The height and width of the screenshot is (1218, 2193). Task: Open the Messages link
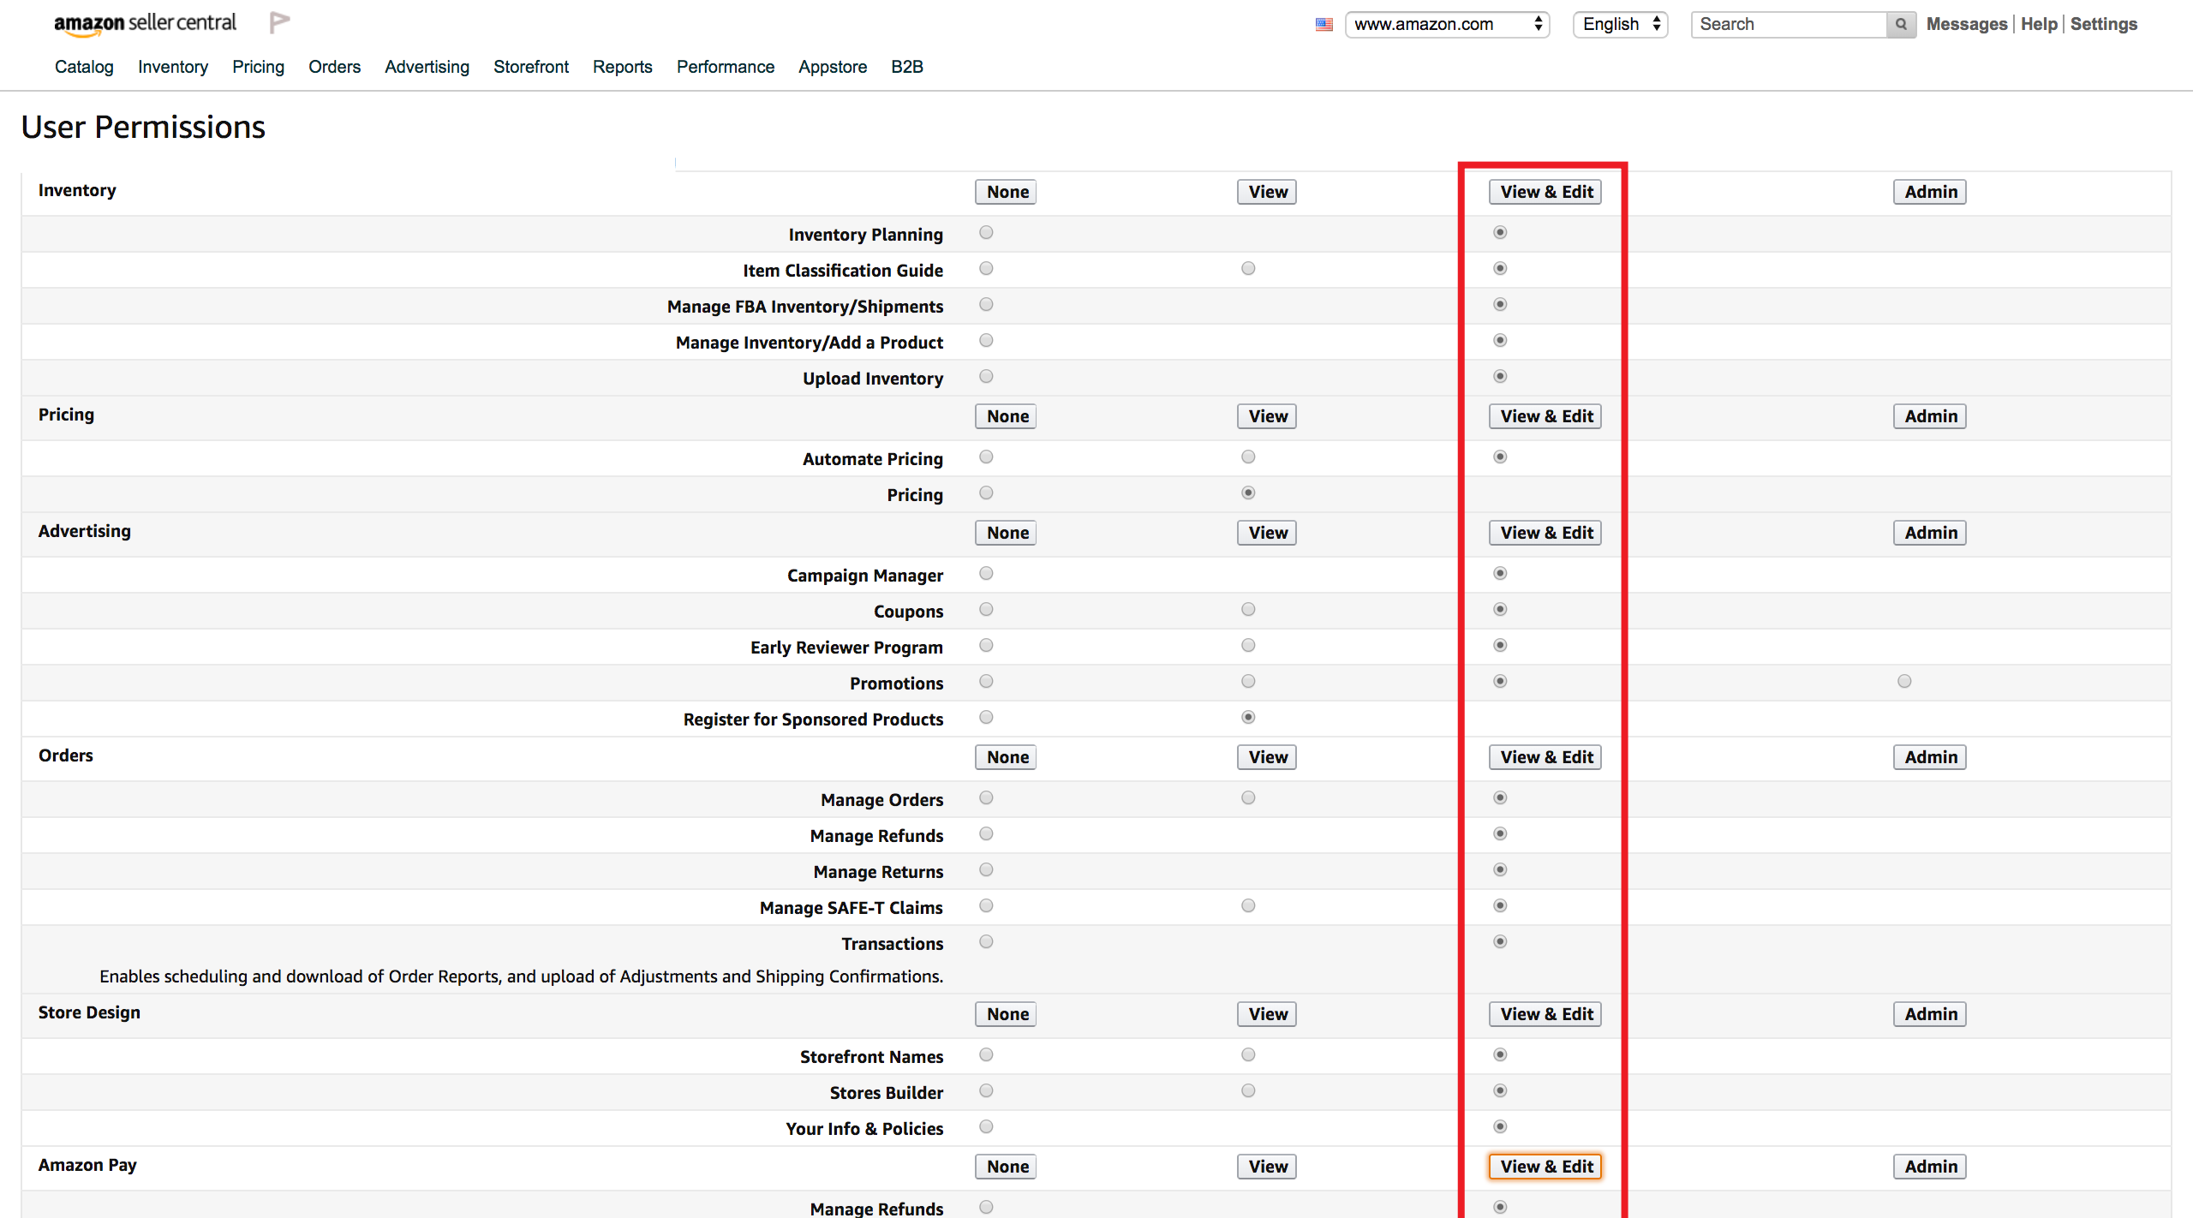tap(1967, 24)
